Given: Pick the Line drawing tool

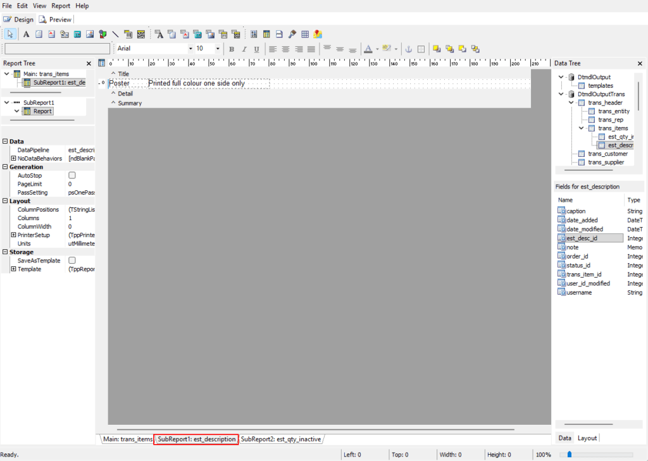Looking at the screenshot, I should click(115, 34).
